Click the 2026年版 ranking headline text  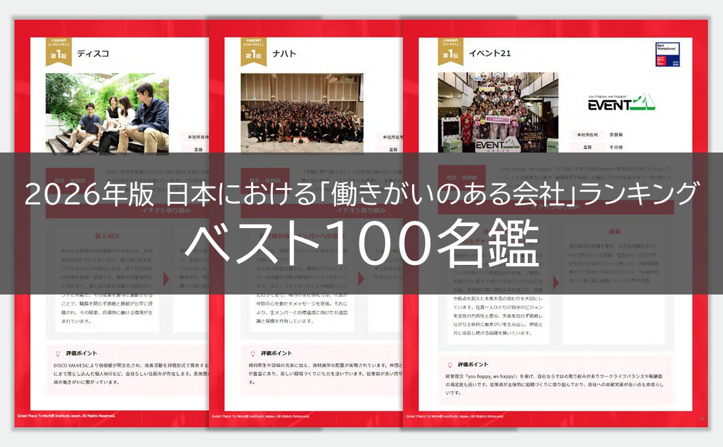(361, 195)
